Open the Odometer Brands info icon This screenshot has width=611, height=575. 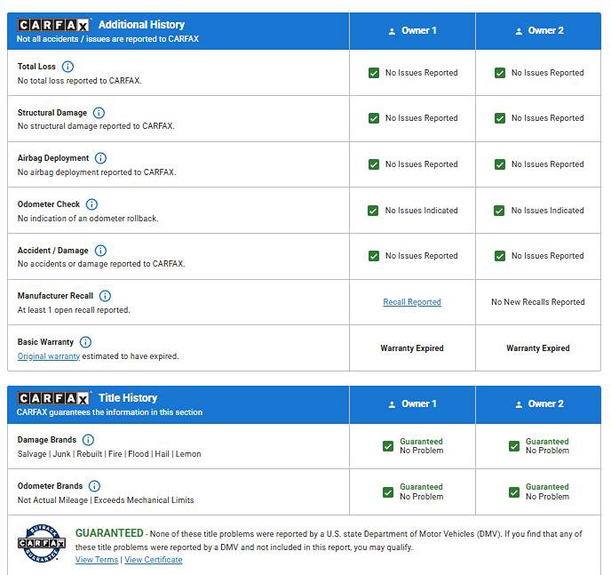coord(94,486)
